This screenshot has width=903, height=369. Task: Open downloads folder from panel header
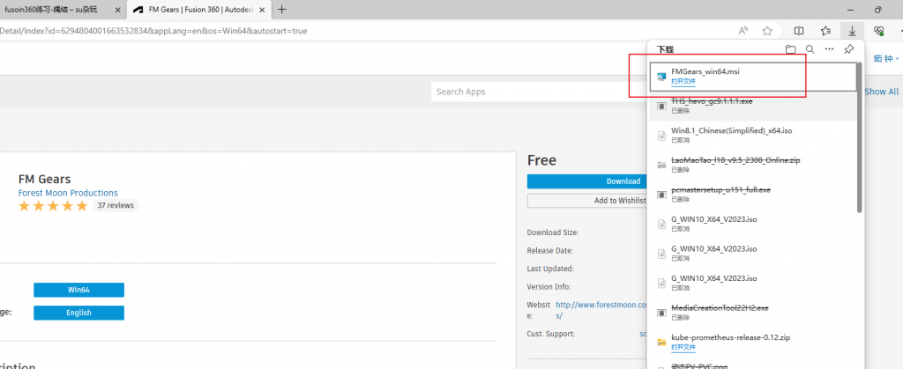pyautogui.click(x=791, y=49)
